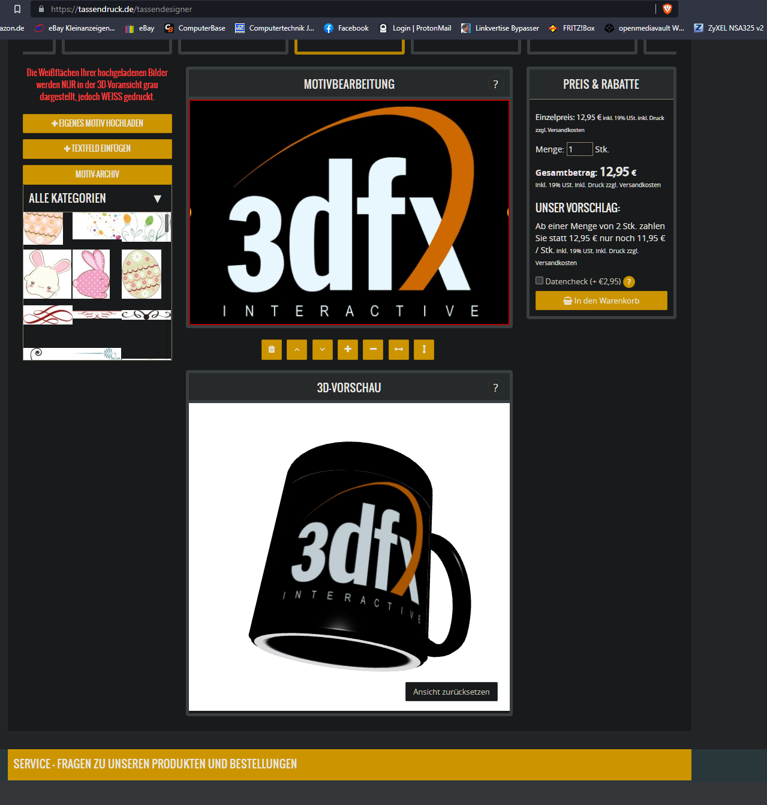Show Datencheck info via orange question icon
Viewport: 767px width, 805px height.
pos(629,282)
